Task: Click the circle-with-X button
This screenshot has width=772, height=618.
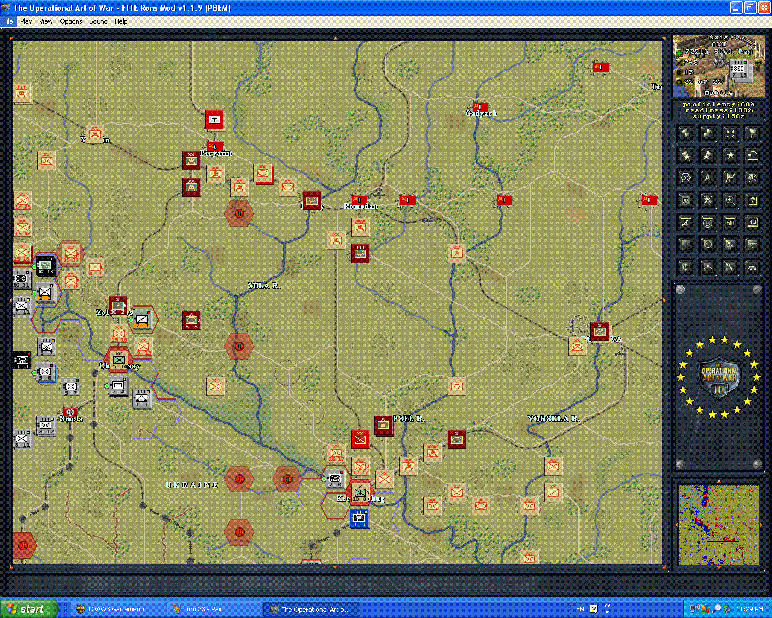Action: click(685, 178)
